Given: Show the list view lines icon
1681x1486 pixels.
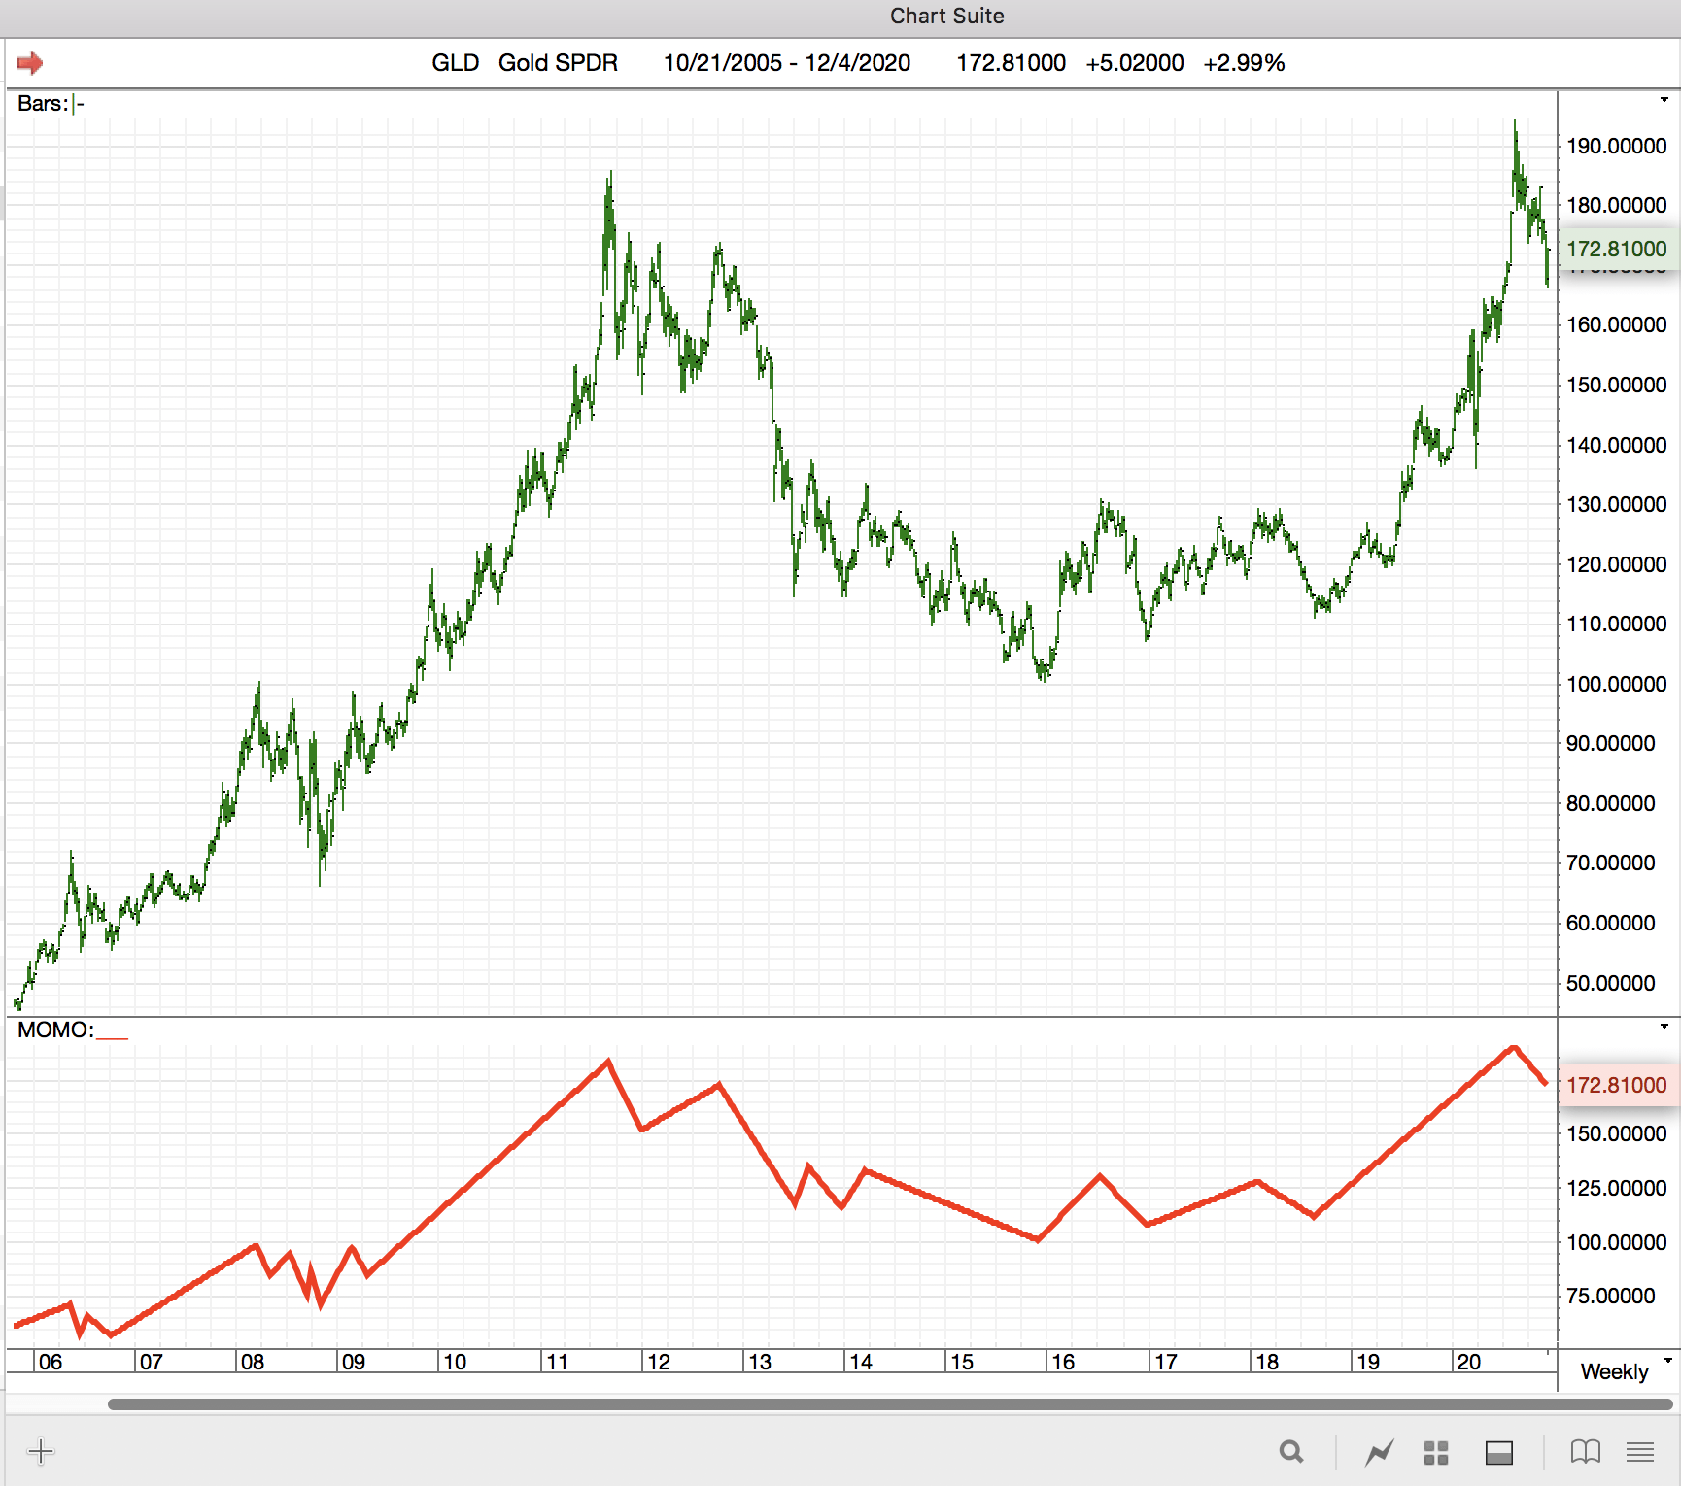Looking at the screenshot, I should click(x=1640, y=1452).
